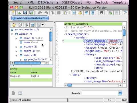Screen dimensions: 137x103
Task: Open the Template menu
Action: pos(119,2)
